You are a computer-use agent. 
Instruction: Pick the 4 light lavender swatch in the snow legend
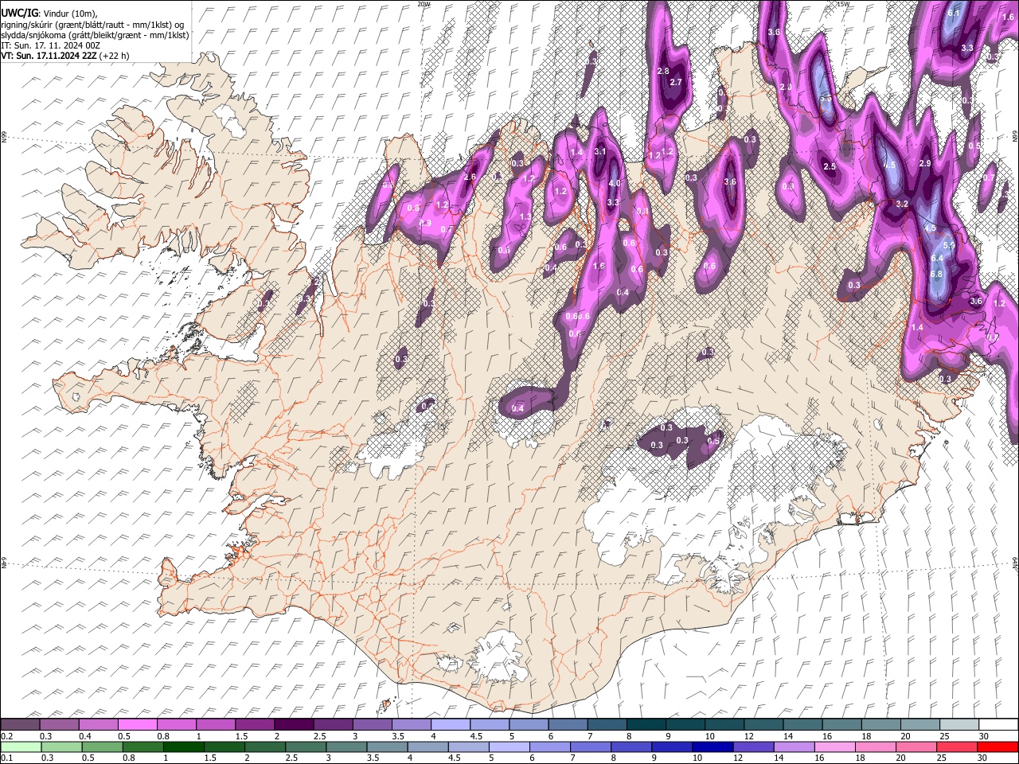pyautogui.click(x=450, y=724)
